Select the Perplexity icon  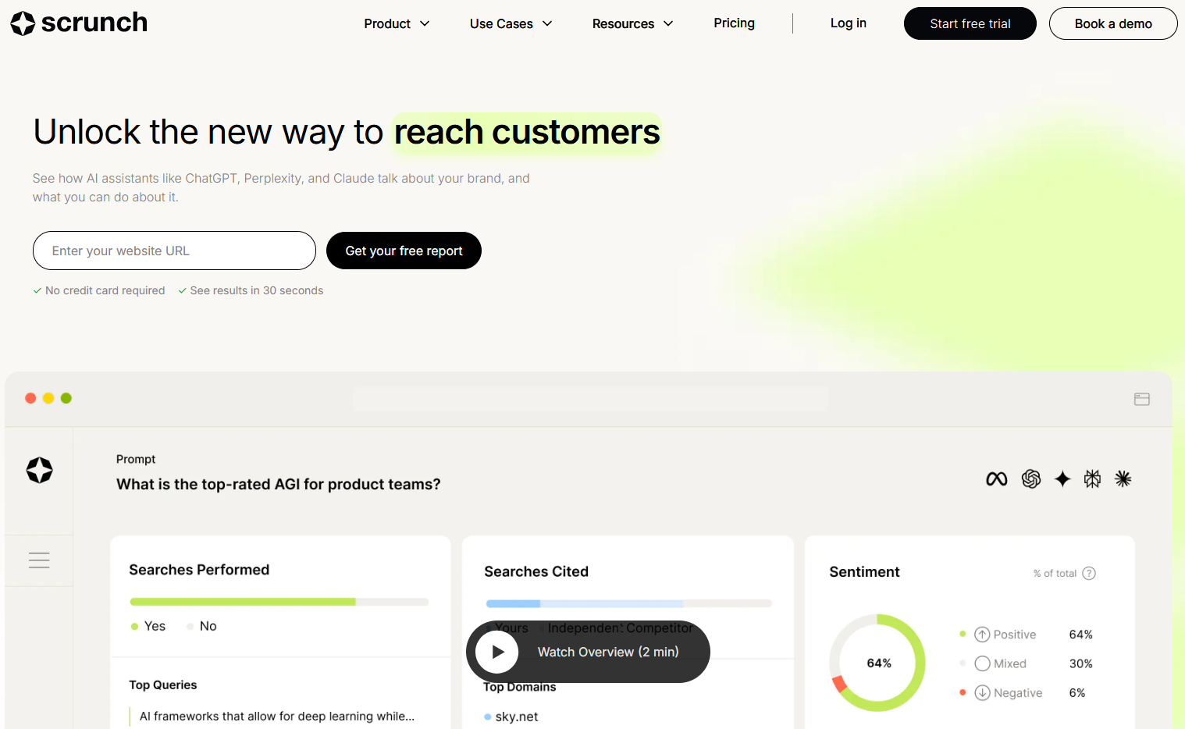[1093, 479]
